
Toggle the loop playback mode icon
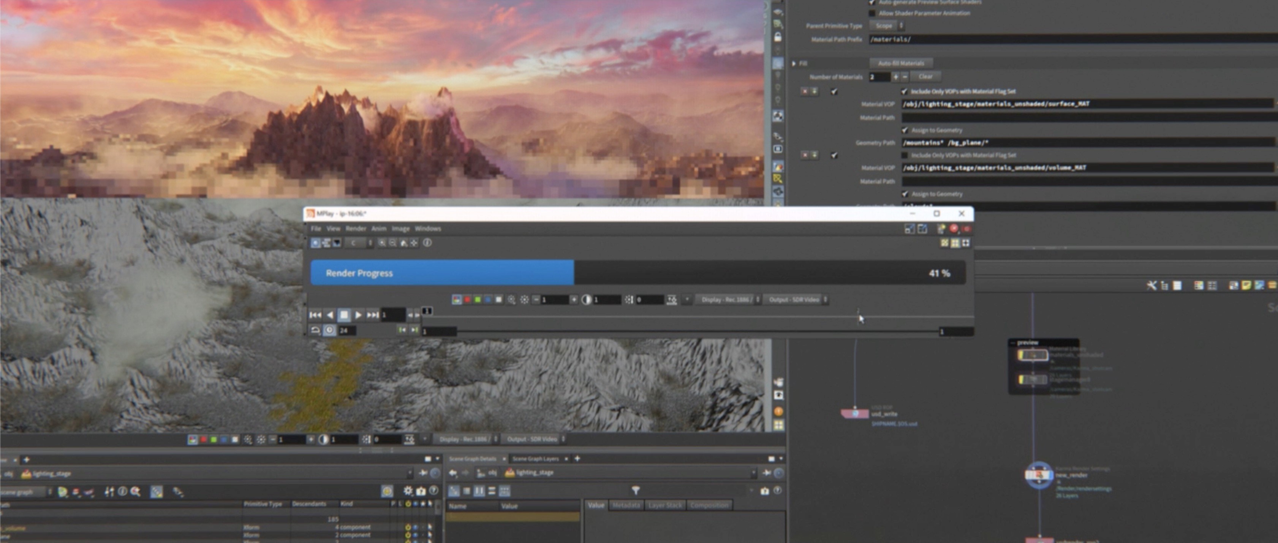315,330
